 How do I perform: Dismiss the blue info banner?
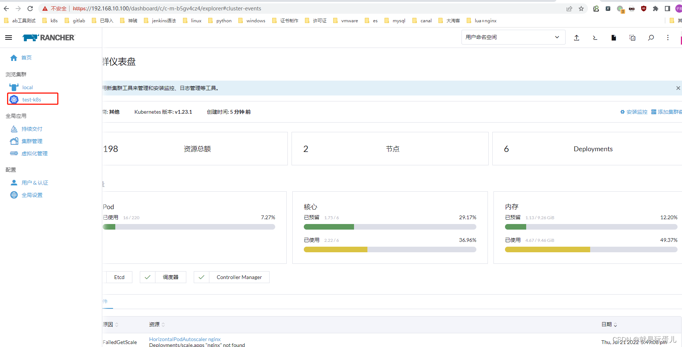coord(678,88)
